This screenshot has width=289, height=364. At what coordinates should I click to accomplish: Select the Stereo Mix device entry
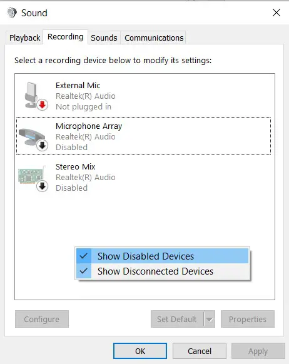[143, 177]
